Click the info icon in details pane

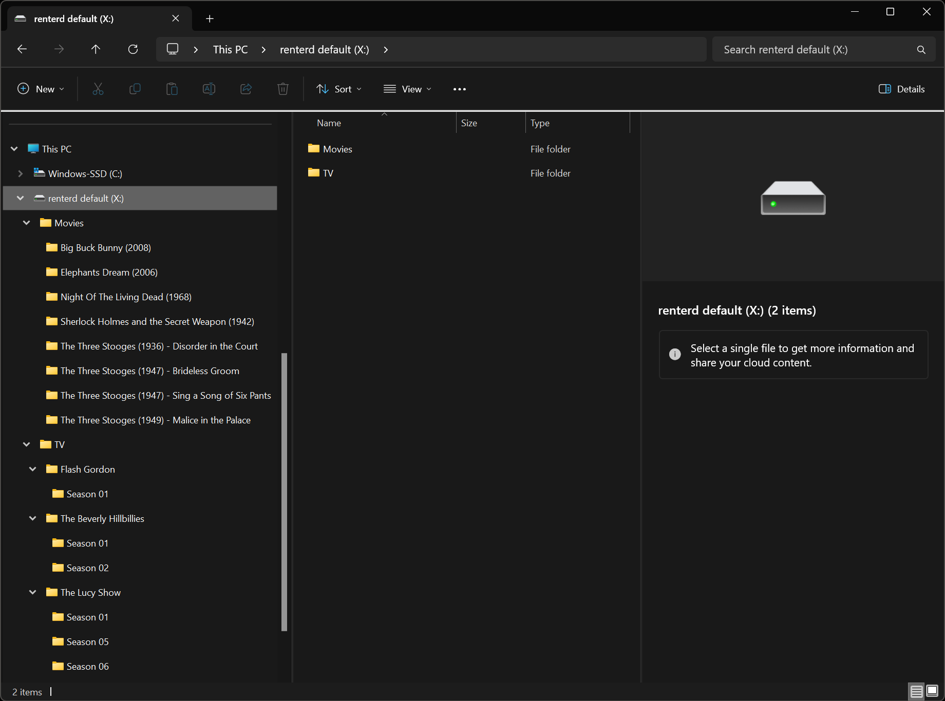[675, 354]
